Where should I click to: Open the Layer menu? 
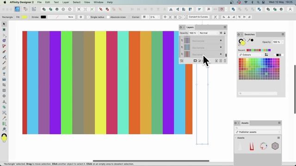click(66, 2)
